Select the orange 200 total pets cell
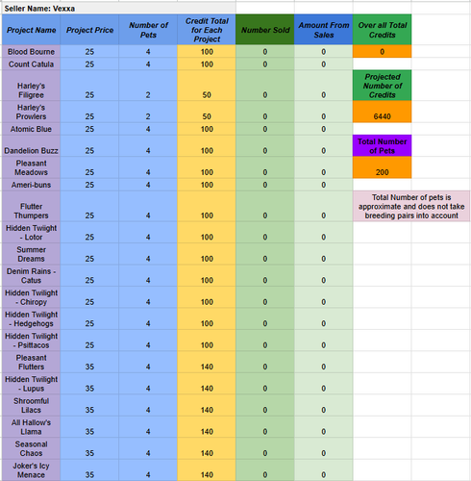471x481 pixels. 382,167
